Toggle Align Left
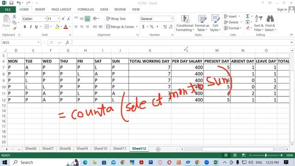 pyautogui.click(x=76, y=27)
